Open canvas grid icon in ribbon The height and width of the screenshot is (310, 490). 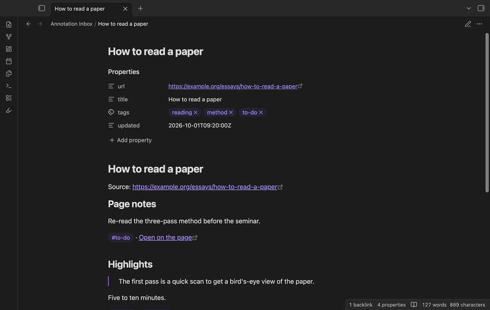pyautogui.click(x=9, y=49)
